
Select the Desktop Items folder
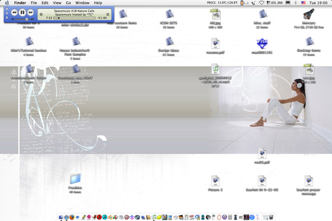(x=309, y=41)
